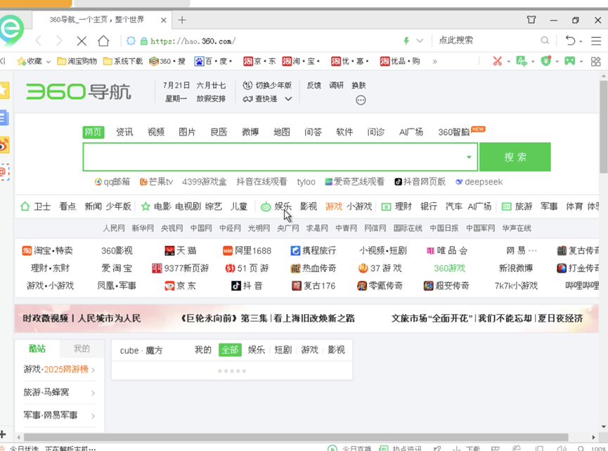Click the extensions grid icon
Image resolution: width=608 pixels, height=451 pixels.
(x=595, y=61)
